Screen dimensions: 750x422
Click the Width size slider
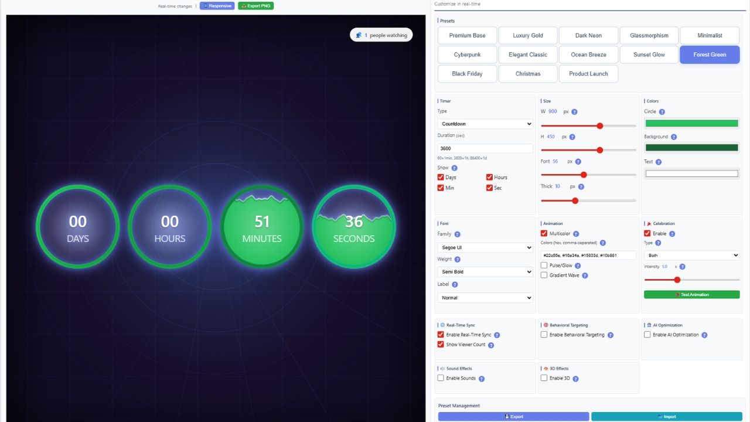(x=588, y=125)
